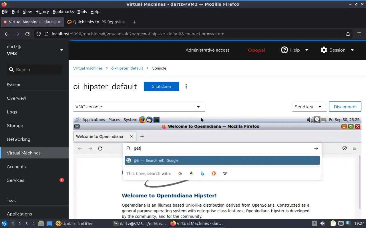Click the network tray icon
366x228 pixels.
coord(341,224)
